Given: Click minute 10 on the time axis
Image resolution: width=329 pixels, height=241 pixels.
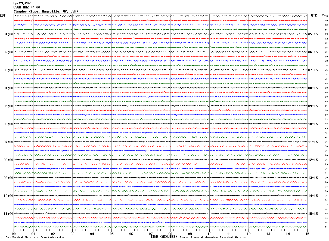Looking at the screenshot, I should coord(209,234).
